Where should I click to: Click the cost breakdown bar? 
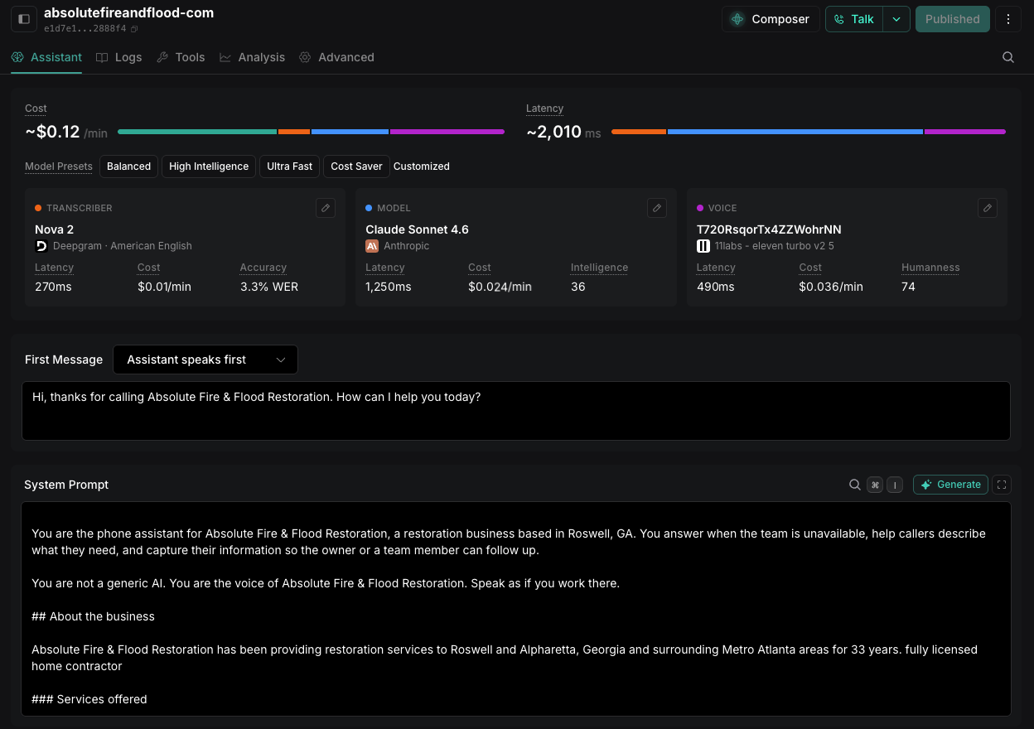click(x=311, y=132)
